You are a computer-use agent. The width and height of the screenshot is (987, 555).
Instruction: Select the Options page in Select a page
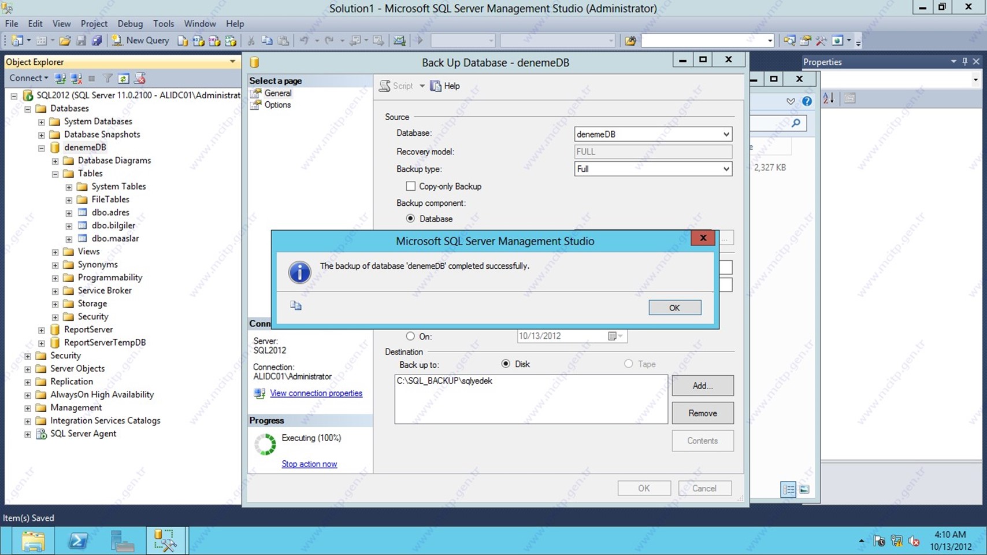coord(277,105)
